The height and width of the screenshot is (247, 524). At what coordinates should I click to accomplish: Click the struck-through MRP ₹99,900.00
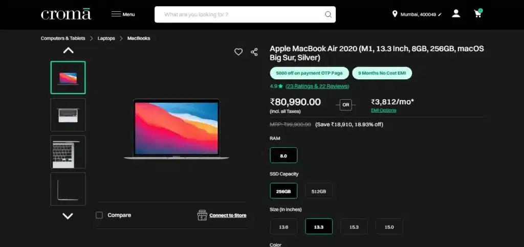point(291,124)
